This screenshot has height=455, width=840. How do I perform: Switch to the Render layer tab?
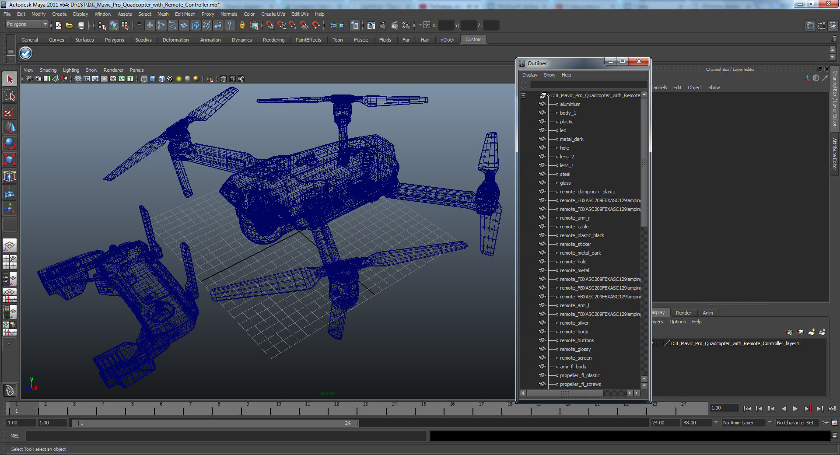click(683, 313)
